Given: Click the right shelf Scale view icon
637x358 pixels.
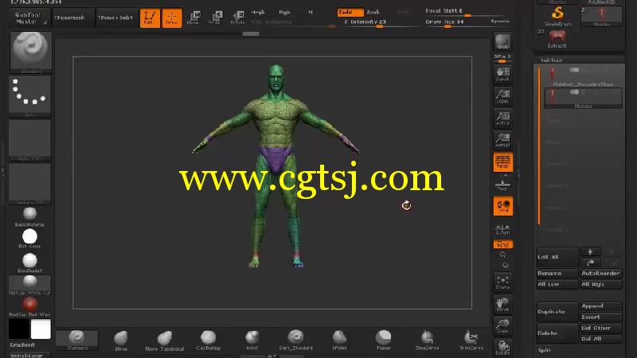Looking at the screenshot, I should click(x=502, y=327).
